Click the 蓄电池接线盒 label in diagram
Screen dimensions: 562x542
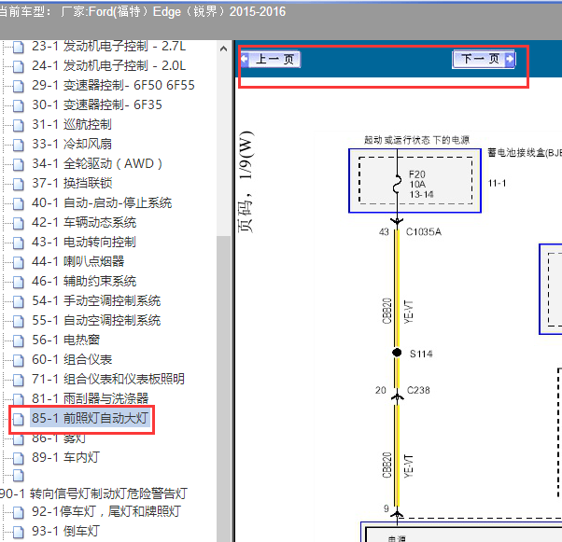tap(525, 153)
